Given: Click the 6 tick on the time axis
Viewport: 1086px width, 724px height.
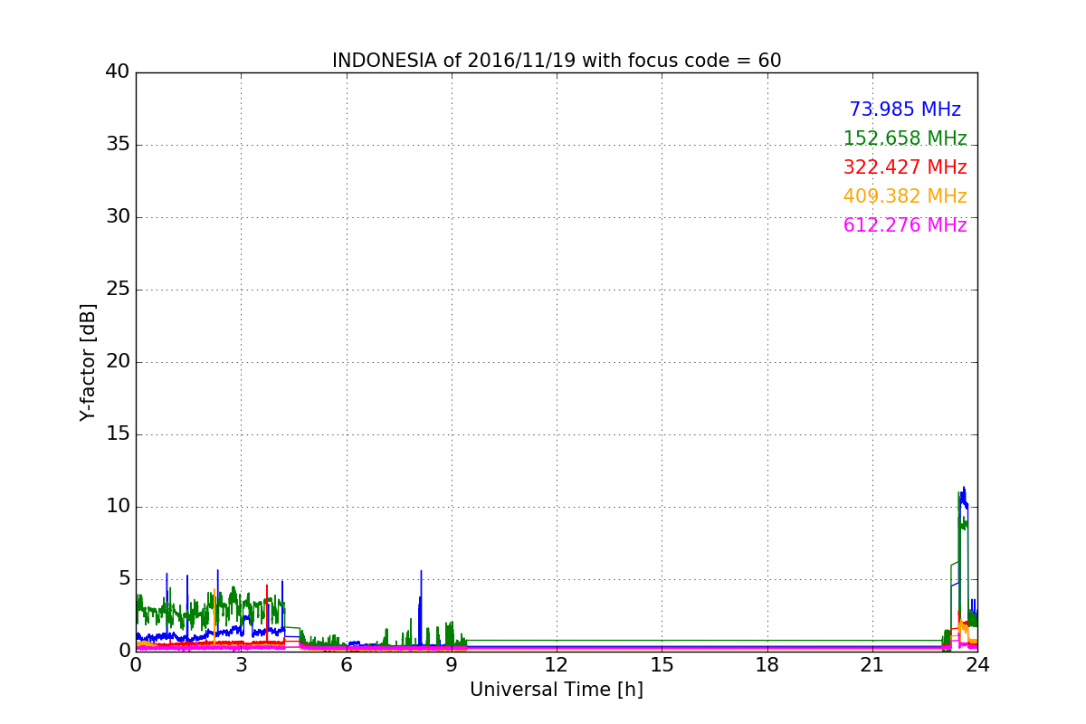Looking at the screenshot, I should coord(347,665).
